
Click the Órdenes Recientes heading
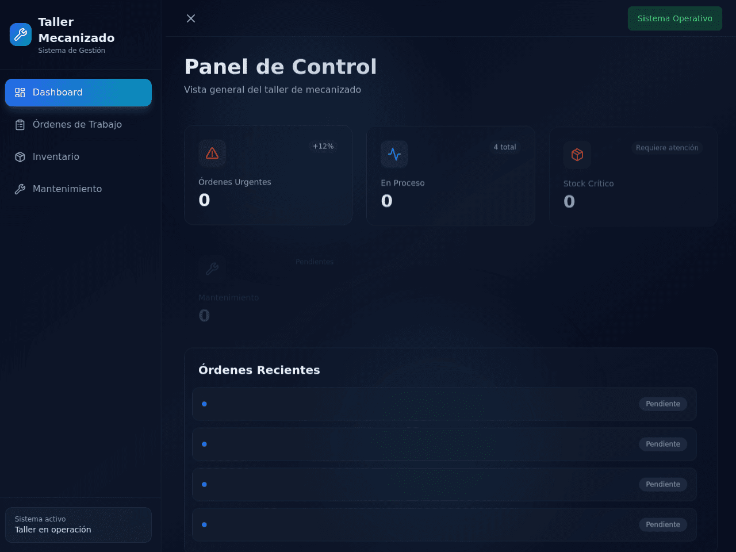click(259, 370)
